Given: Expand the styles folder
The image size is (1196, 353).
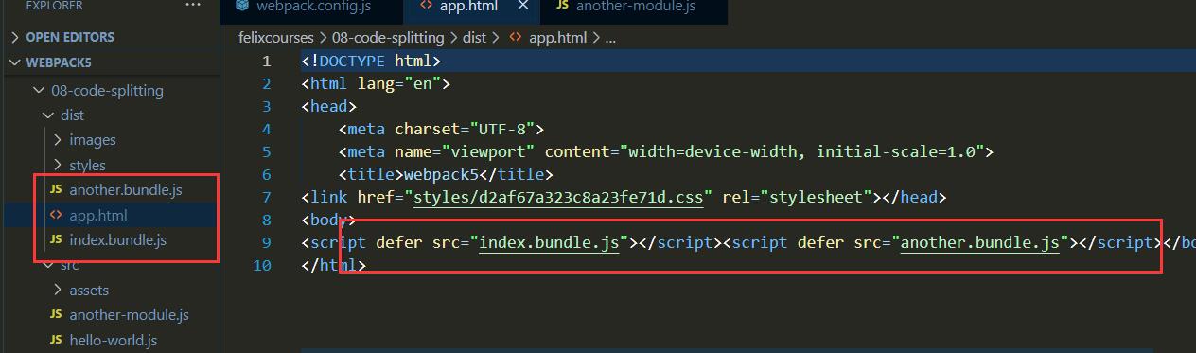Looking at the screenshot, I should tap(87, 166).
